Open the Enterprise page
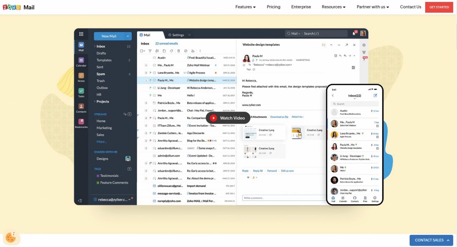 [x=301, y=7]
